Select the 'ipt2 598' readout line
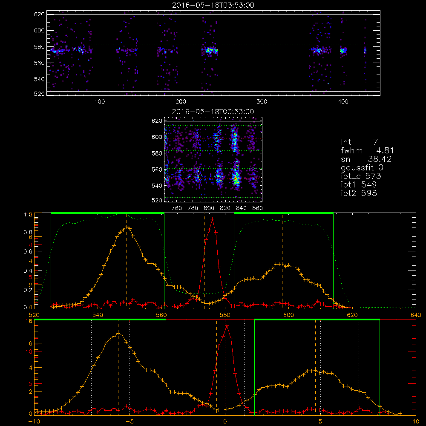 coord(359,193)
